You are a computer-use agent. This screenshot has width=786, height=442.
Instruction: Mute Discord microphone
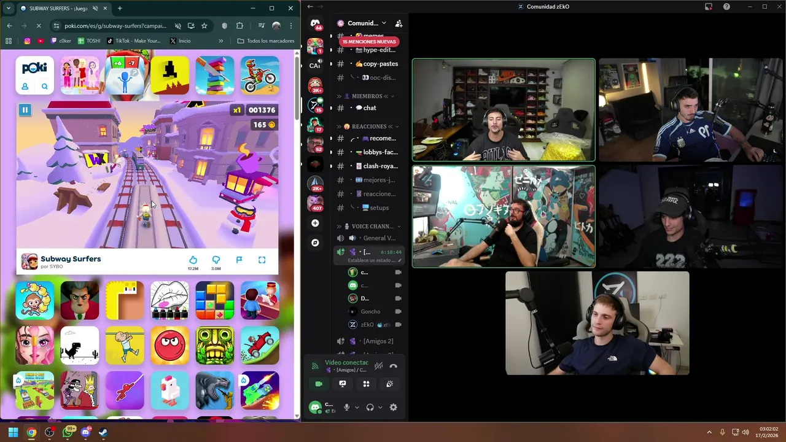point(347,408)
